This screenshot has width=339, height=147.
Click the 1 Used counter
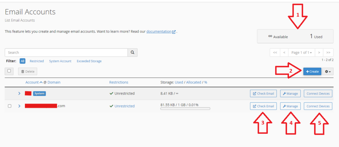[316, 36]
